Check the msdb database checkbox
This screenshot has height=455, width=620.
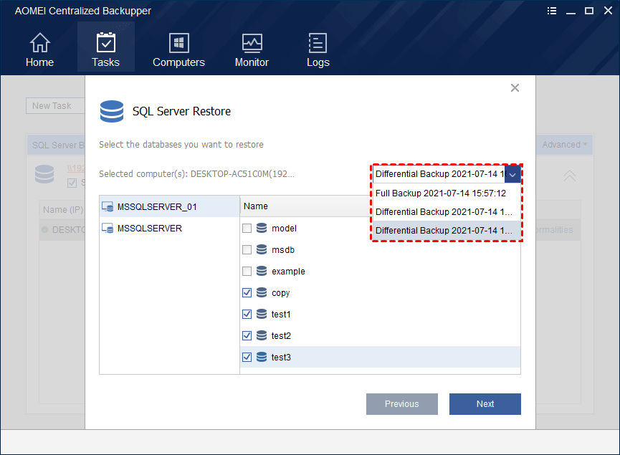tap(247, 249)
